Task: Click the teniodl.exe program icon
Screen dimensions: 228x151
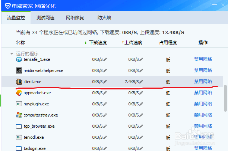Action: [19, 137]
